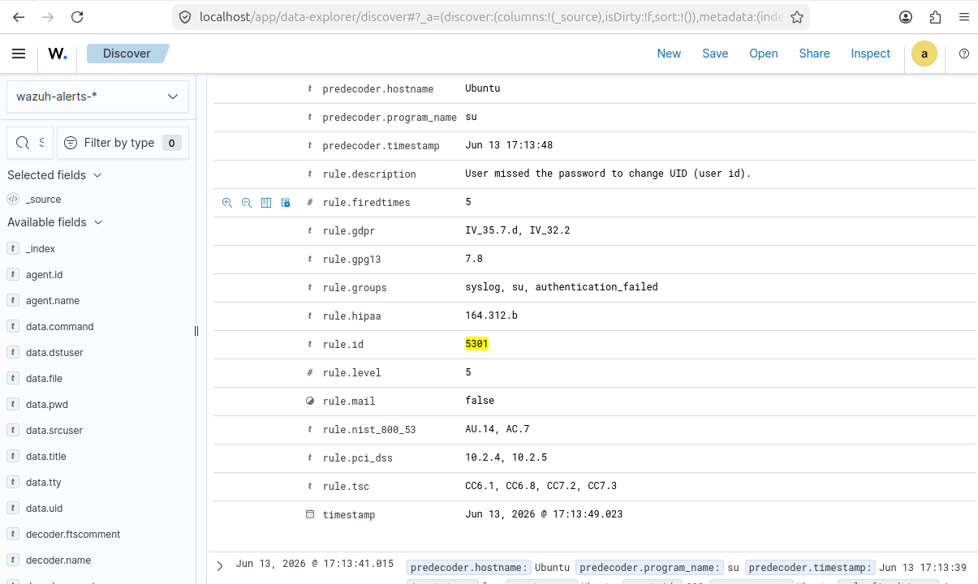The height and width of the screenshot is (584, 978).
Task: Filter for value on rule.firedtimes row
Action: [227, 203]
